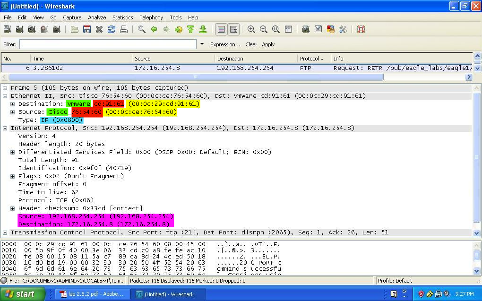The image size is (482, 301).
Task: Click the Wireshark taskbar button
Action: (168, 294)
